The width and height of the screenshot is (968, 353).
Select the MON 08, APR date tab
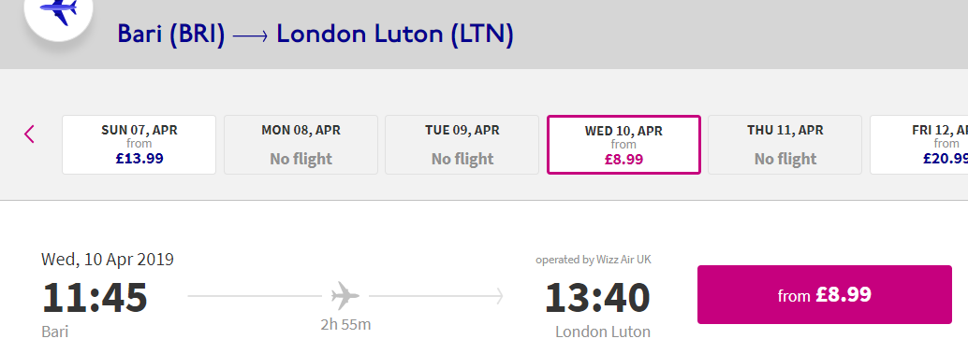[301, 145]
